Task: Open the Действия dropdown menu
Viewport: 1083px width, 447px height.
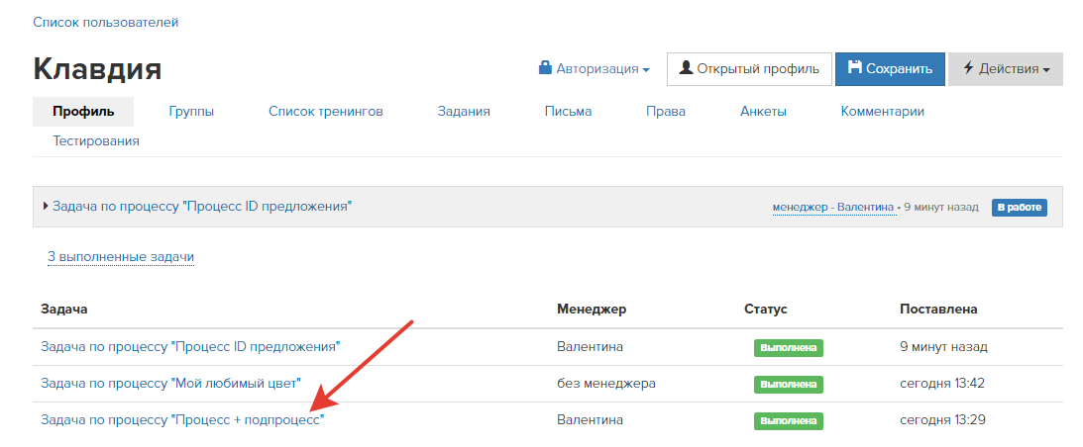Action: click(1006, 69)
